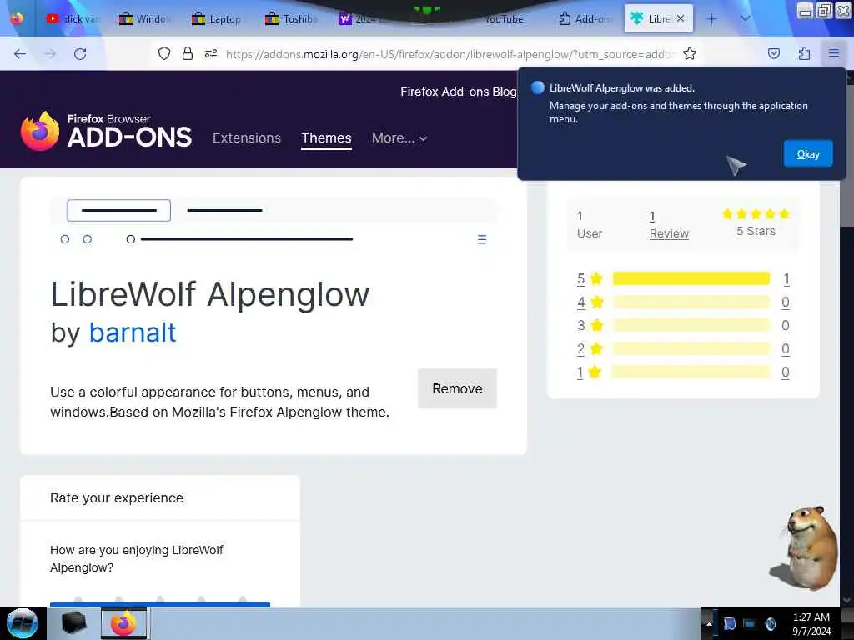The width and height of the screenshot is (854, 640).
Task: Switch to the "dick van" YouTube tab
Action: click(73, 18)
